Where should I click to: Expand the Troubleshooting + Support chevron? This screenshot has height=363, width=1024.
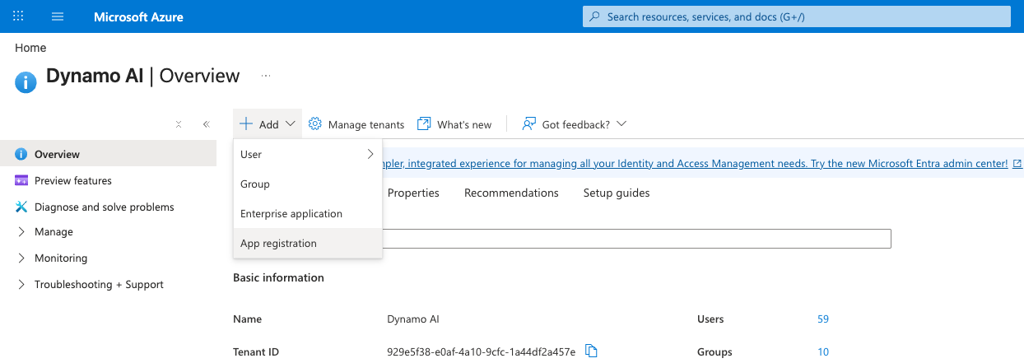pos(21,285)
